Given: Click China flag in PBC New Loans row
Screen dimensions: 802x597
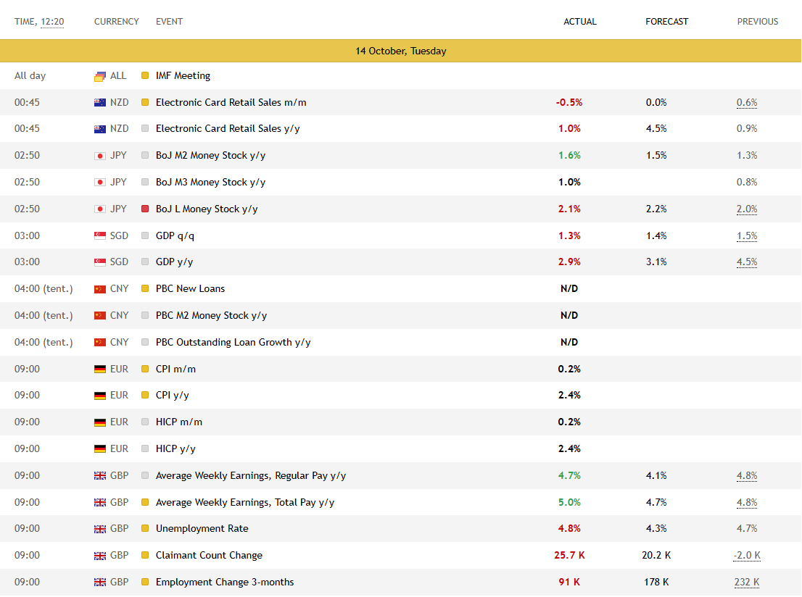Looking at the screenshot, I should coord(100,289).
